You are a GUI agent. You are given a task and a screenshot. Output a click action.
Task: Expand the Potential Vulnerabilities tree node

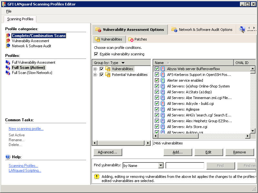click(95, 75)
